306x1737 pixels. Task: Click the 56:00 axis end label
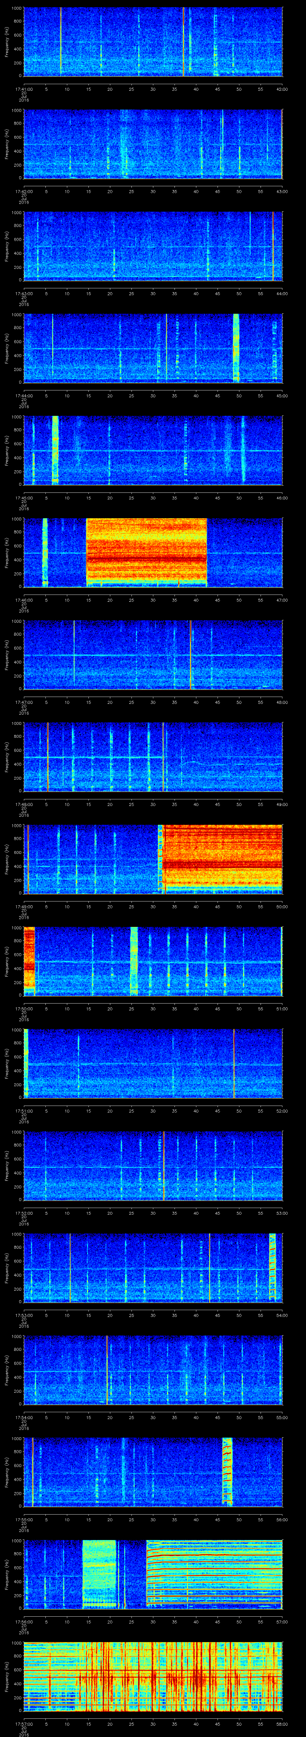pos(282,1518)
